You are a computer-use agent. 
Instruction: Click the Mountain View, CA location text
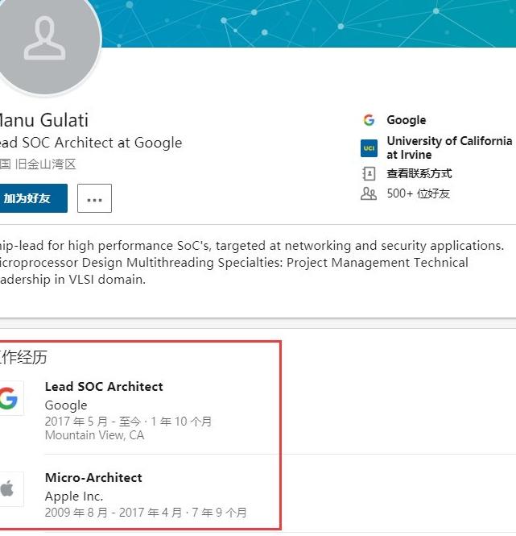pos(94,435)
